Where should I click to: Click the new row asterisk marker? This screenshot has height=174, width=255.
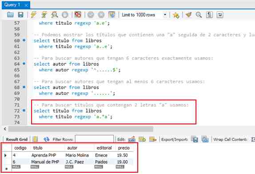point(6,169)
